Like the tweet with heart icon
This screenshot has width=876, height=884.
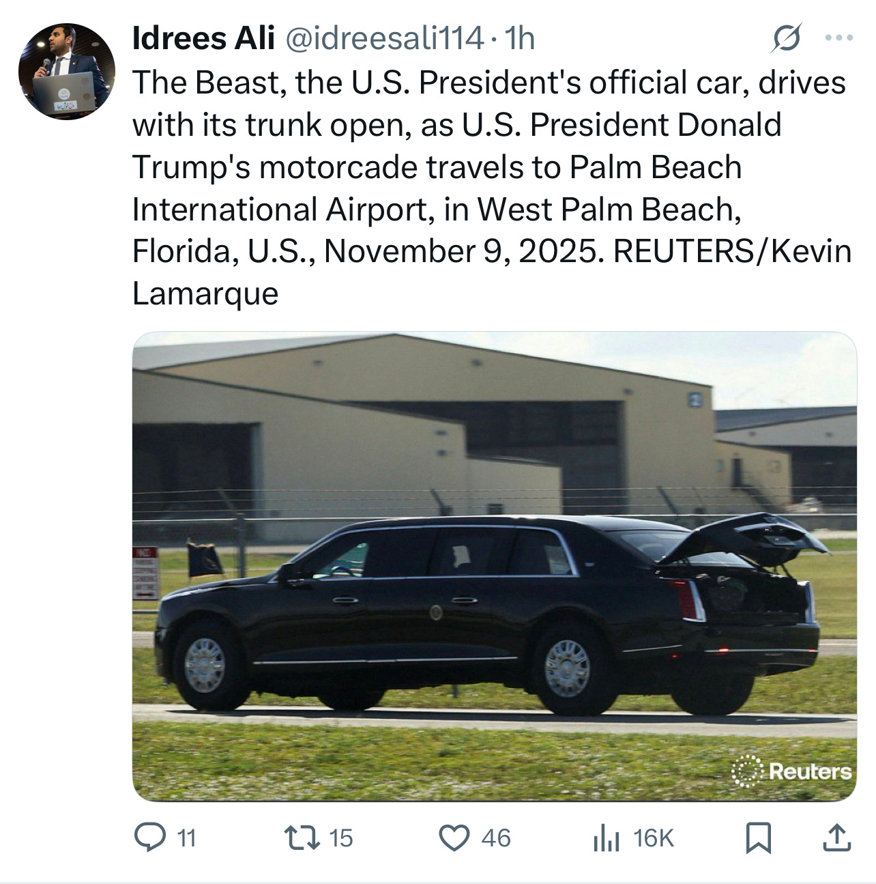454,838
